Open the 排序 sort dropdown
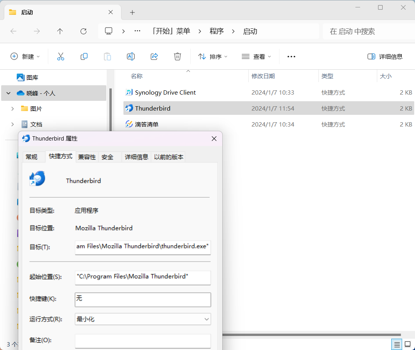Image resolution: width=415 pixels, height=350 pixels. point(213,56)
